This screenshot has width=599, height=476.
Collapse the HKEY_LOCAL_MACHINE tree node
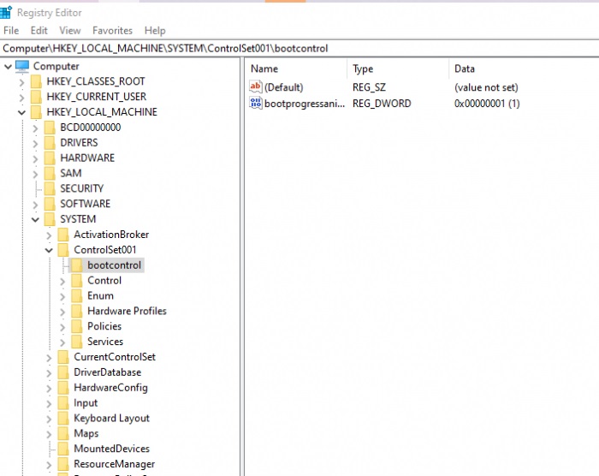(x=21, y=112)
